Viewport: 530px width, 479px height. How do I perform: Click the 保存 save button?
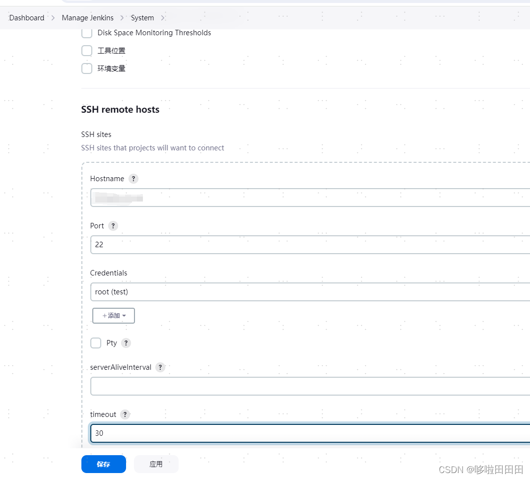(x=103, y=464)
